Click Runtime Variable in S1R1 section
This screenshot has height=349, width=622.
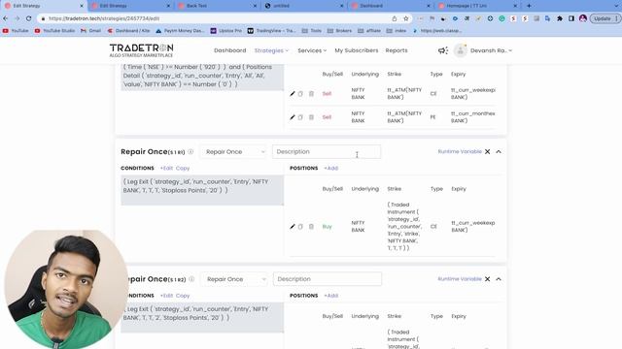[x=460, y=151]
